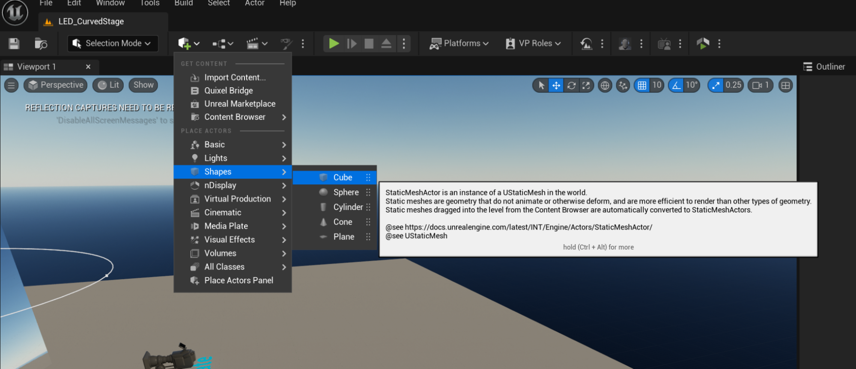The height and width of the screenshot is (369, 856).
Task: Select the rotate gizmo tool
Action: point(571,86)
